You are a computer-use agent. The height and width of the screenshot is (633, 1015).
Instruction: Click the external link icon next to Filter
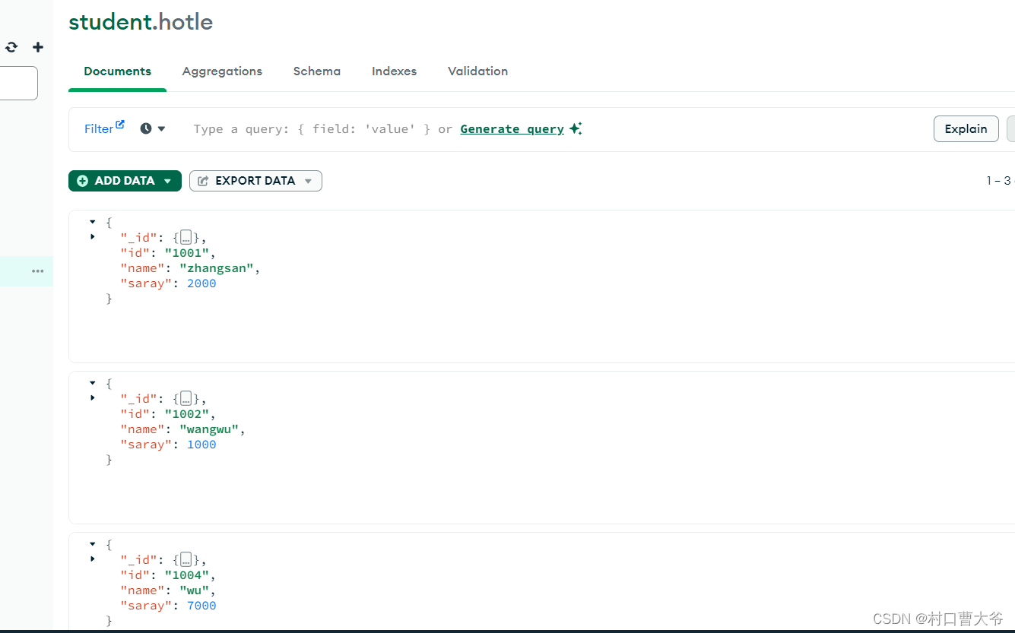120,125
